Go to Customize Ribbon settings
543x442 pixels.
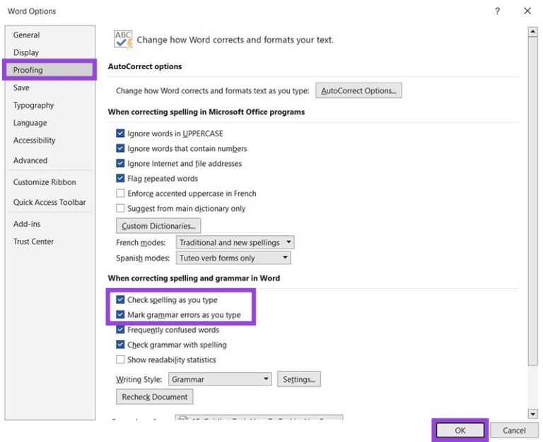tap(45, 182)
